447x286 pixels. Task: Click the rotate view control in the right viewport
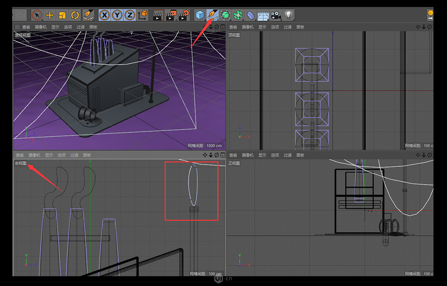pos(217,155)
